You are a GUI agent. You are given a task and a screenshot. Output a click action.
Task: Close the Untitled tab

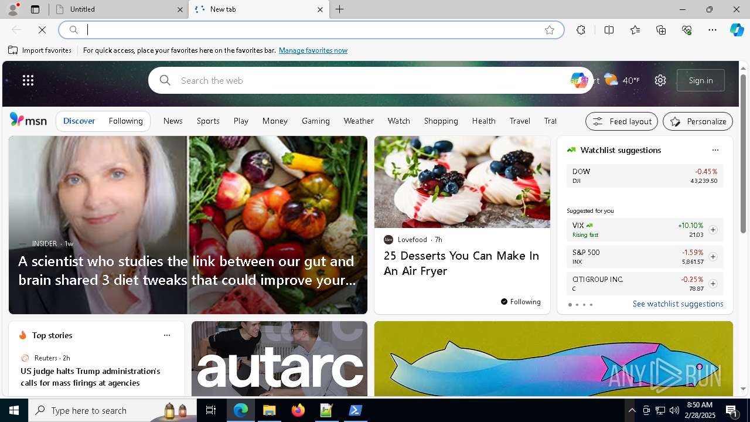(180, 9)
